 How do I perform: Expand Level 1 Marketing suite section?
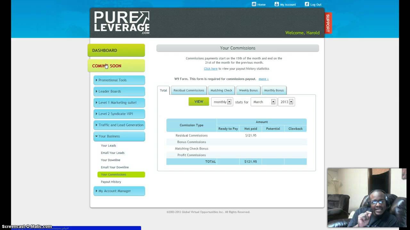click(119, 103)
